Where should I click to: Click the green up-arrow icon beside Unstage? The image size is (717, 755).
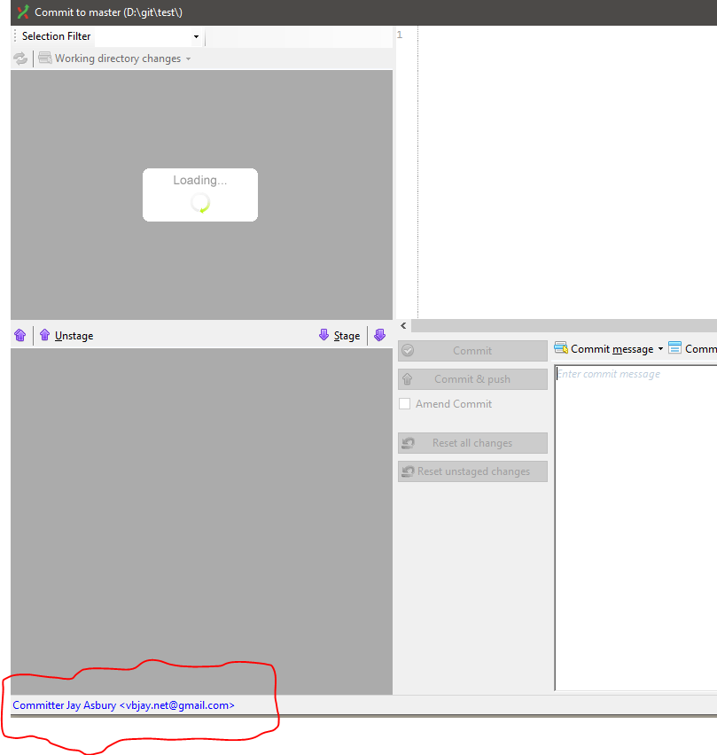tap(43, 335)
